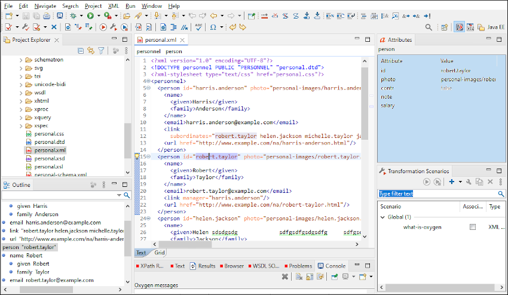This screenshot has height=295, width=508.
Task: Click the toolbar search magnifier icon
Action: click(429, 27)
